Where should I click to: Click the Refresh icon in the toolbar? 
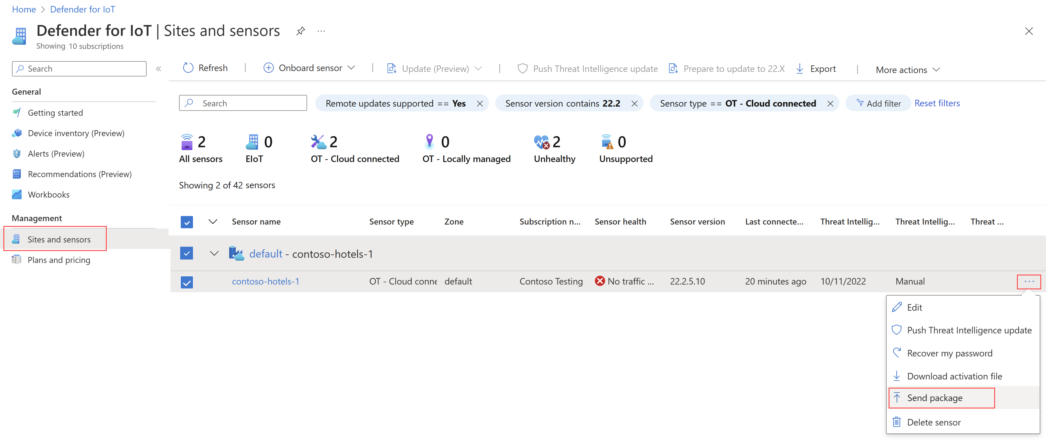[x=188, y=68]
